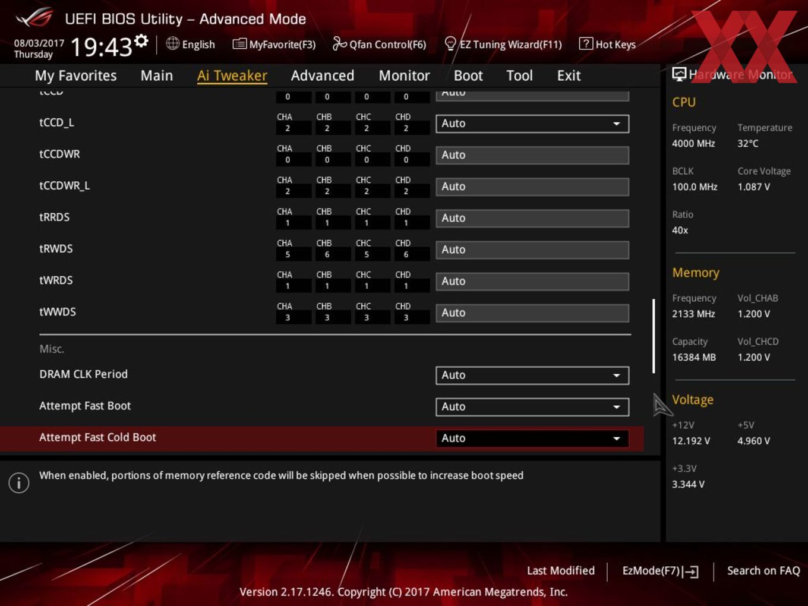Select the tRRDS Auto input field

click(x=532, y=218)
